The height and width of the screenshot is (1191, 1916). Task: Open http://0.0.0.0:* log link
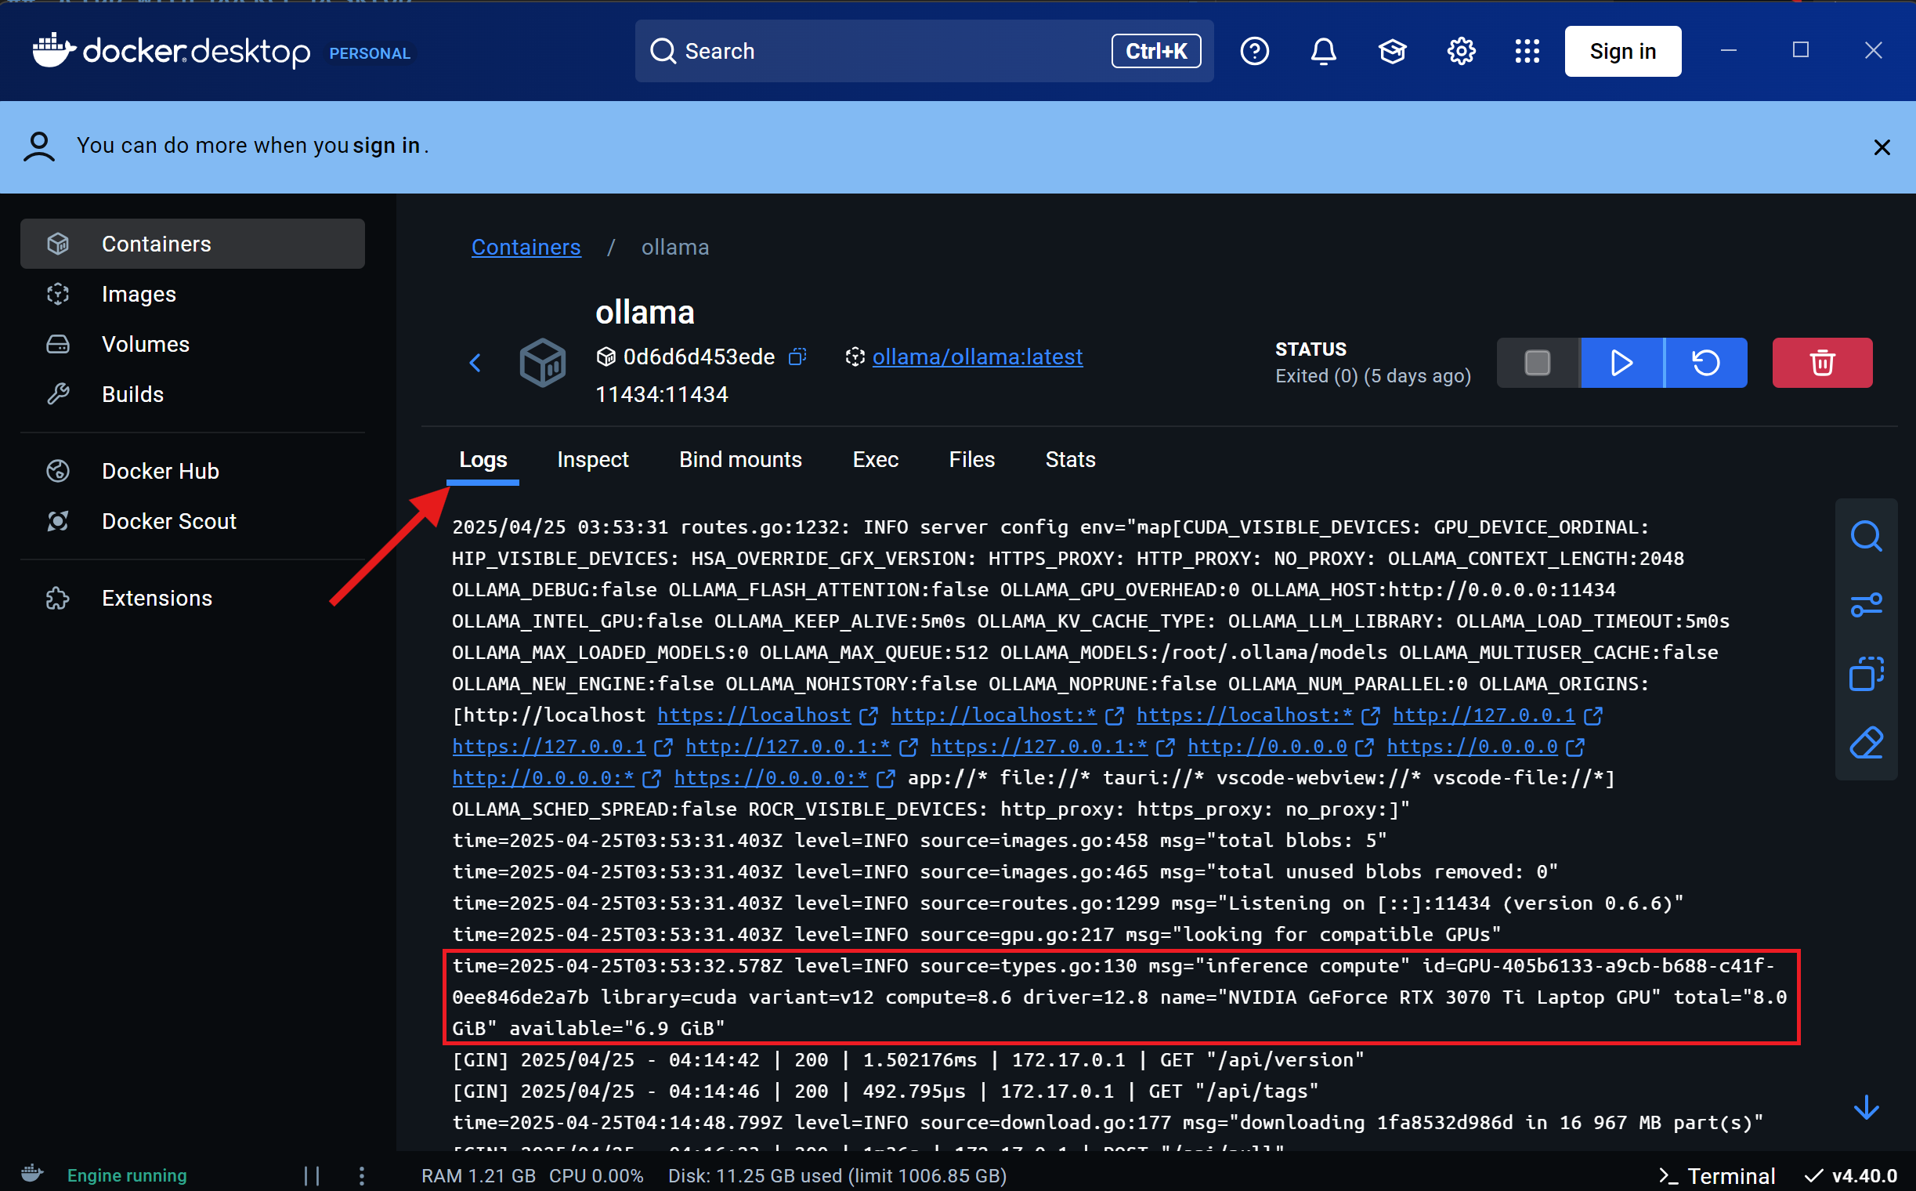click(x=544, y=778)
